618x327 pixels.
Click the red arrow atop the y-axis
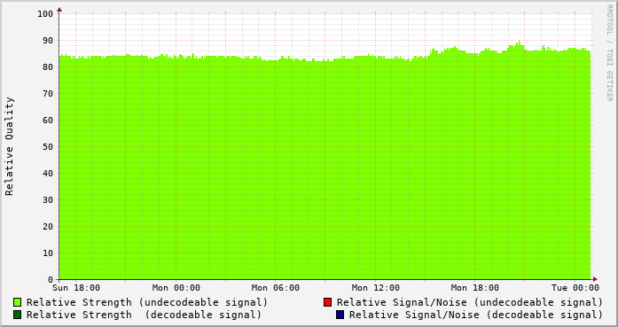click(59, 9)
